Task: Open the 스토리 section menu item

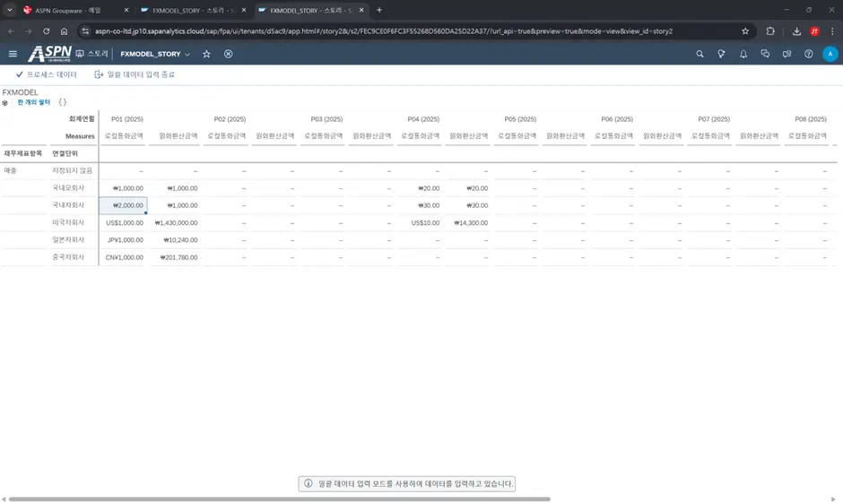Action: point(92,54)
